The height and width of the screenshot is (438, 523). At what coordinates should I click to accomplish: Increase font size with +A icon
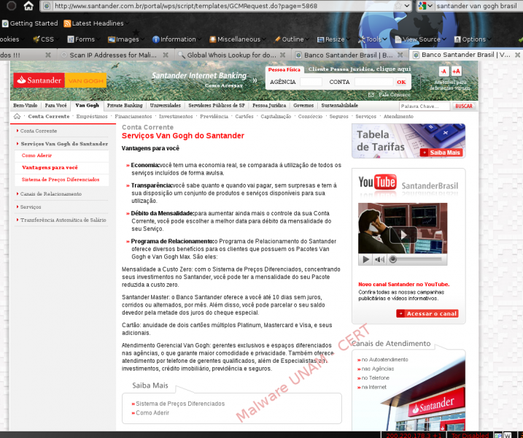[x=456, y=71]
